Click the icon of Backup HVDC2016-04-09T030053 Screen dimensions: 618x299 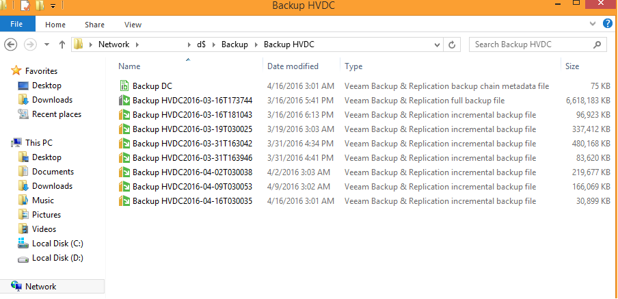coord(124,187)
